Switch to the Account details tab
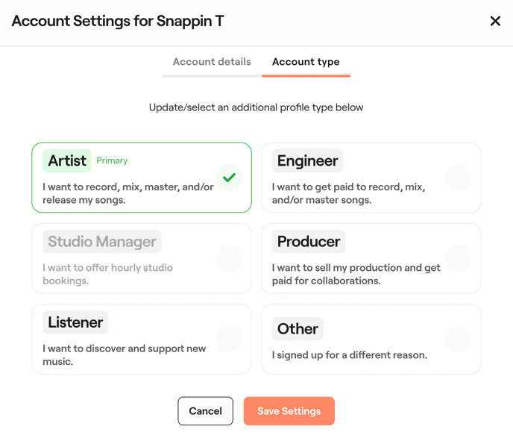513x438 pixels. (212, 62)
